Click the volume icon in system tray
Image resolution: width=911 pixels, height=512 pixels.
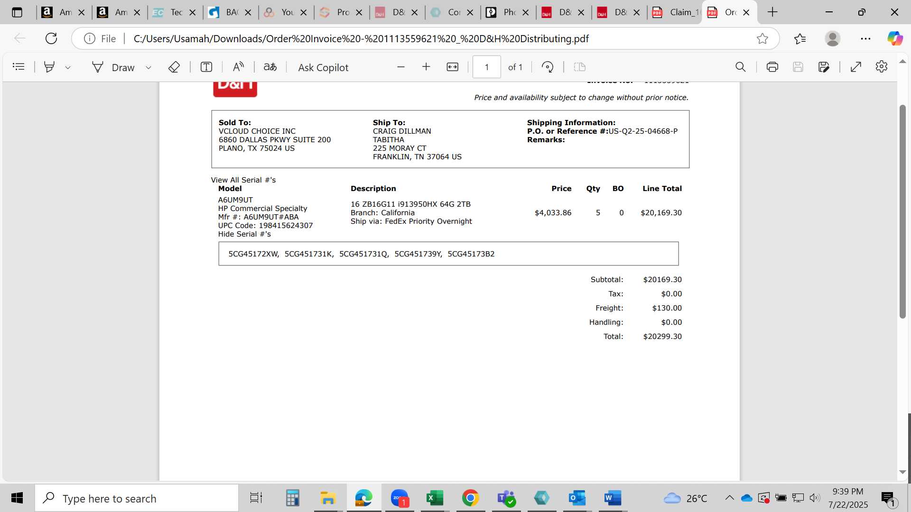[x=815, y=498]
